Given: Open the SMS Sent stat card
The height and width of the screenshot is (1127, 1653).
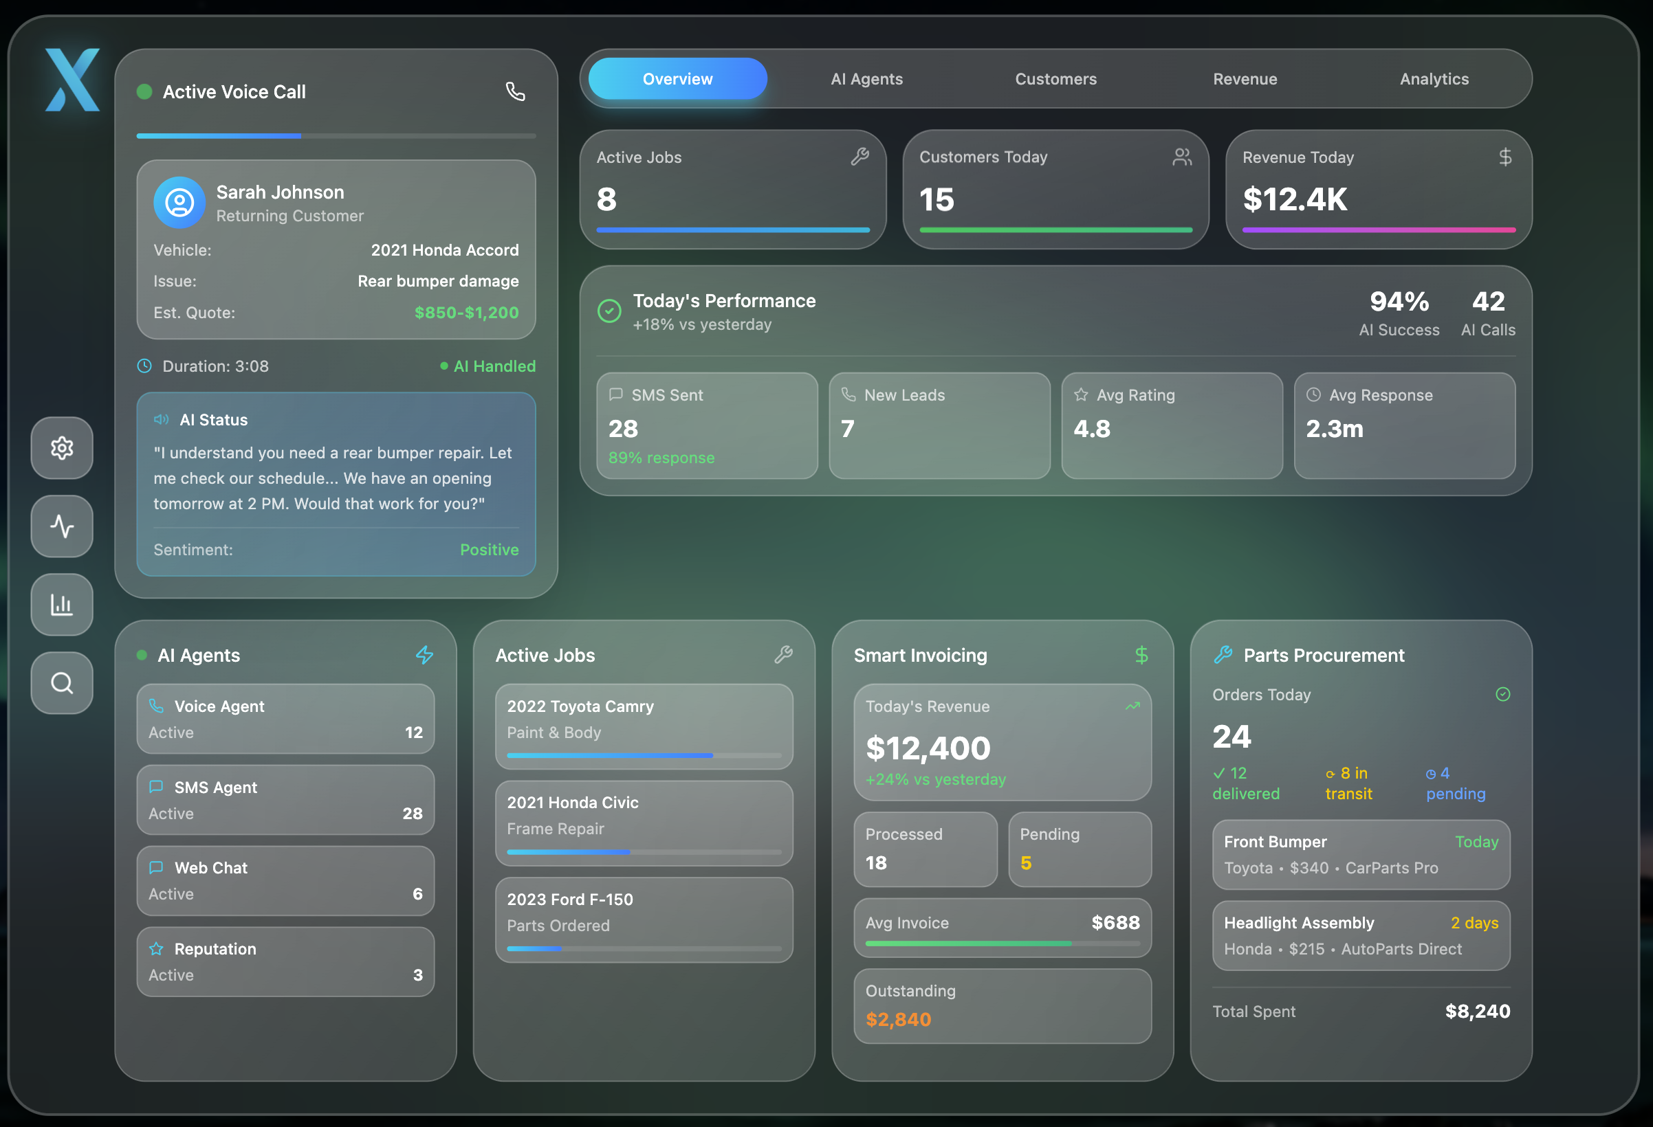Looking at the screenshot, I should (707, 426).
